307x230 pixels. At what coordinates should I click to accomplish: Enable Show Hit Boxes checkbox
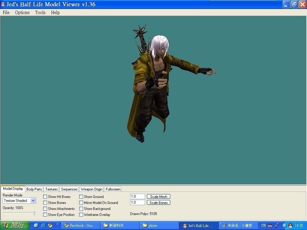click(45, 197)
